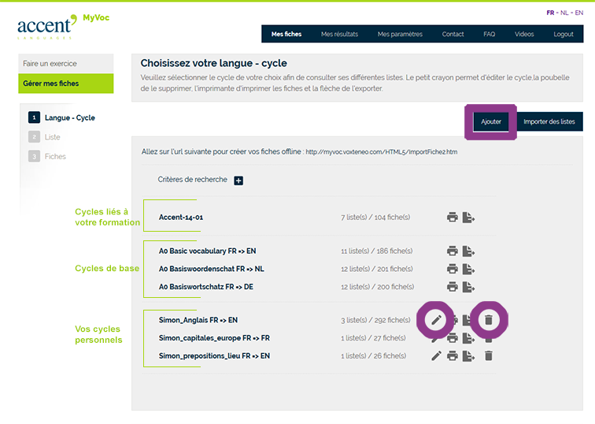
Task: Print A0 Basiswoordenschat FR => NL cycle
Action: click(453, 269)
